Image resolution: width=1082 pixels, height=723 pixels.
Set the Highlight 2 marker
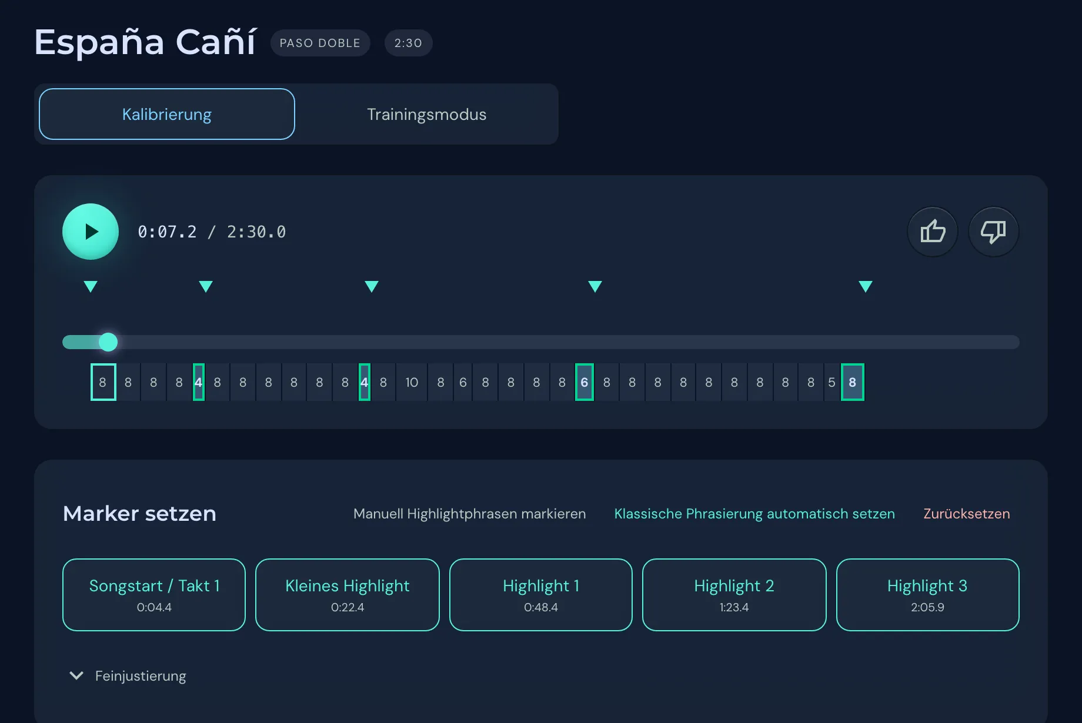734,595
